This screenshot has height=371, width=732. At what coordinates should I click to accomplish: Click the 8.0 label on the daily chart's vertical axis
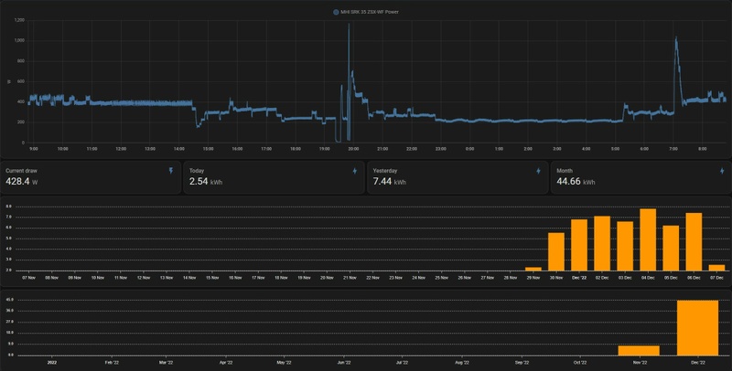click(10, 207)
